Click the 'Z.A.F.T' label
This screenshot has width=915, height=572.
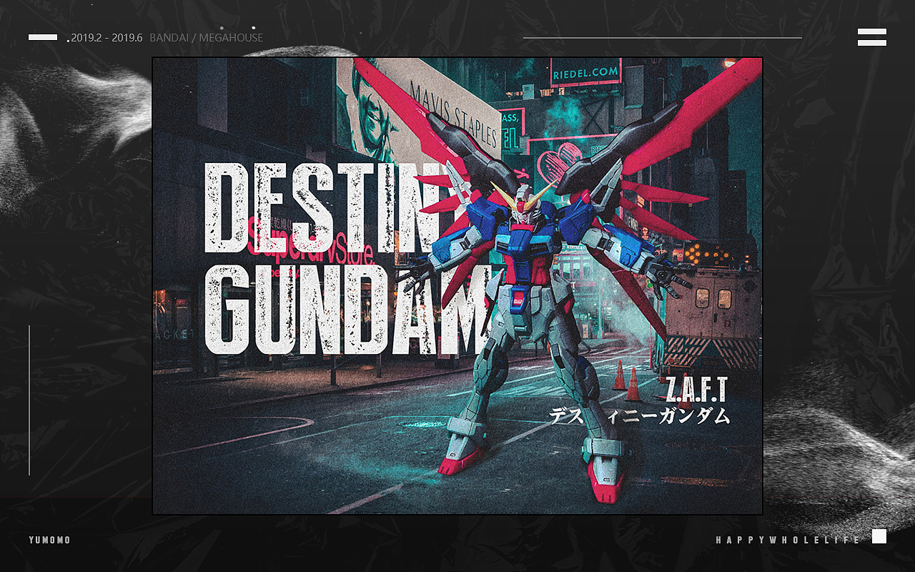pyautogui.click(x=696, y=390)
